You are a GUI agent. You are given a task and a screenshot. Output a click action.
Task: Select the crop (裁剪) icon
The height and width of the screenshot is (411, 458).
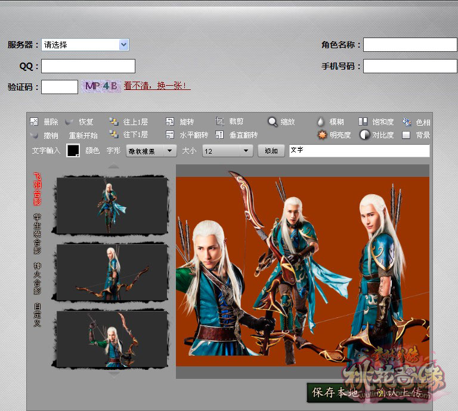coord(219,122)
